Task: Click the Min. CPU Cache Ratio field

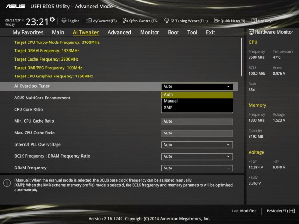Action: (197, 121)
